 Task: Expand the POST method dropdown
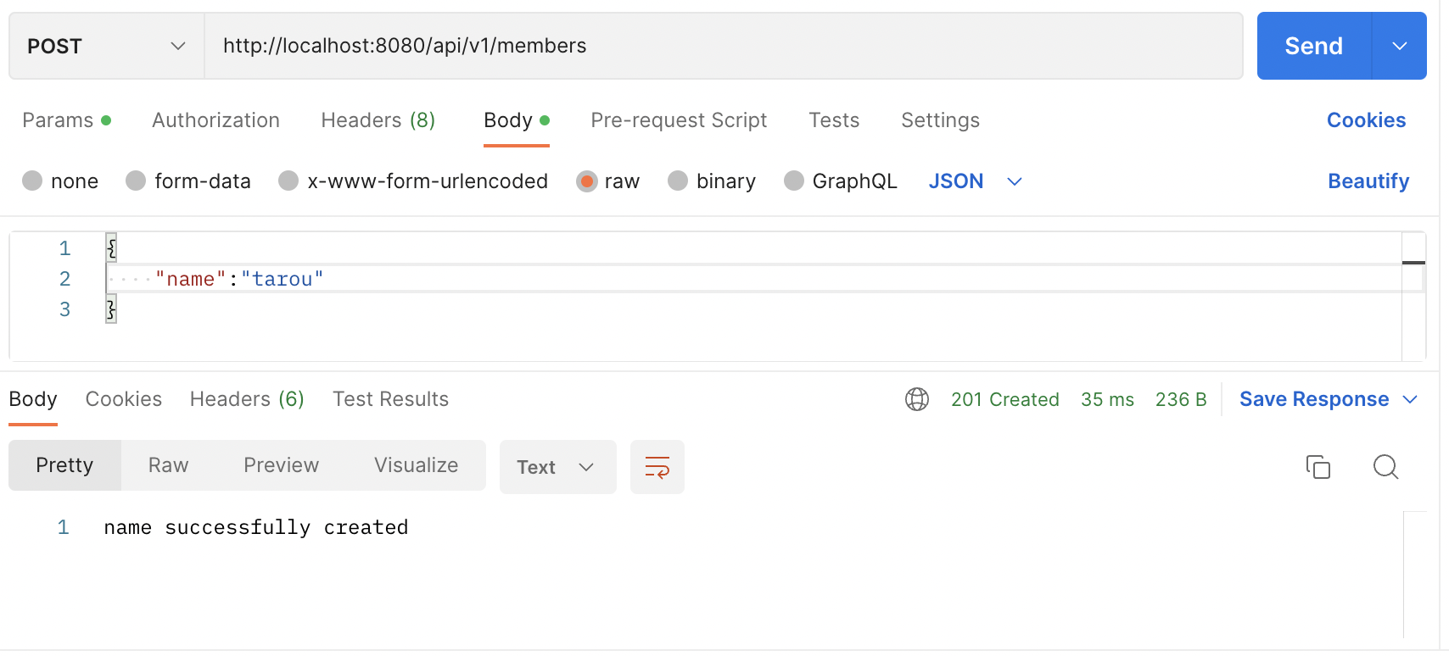[x=106, y=46]
